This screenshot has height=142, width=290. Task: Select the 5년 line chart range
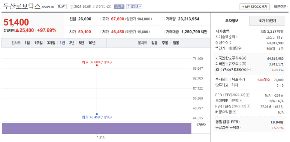click(81, 43)
